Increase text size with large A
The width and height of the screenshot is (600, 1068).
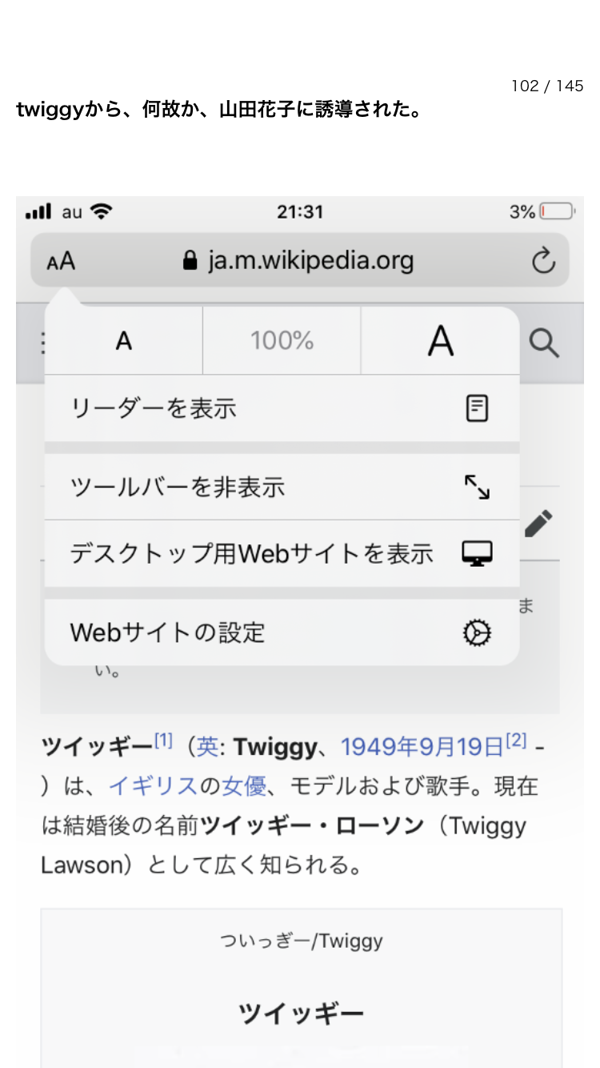tap(440, 342)
